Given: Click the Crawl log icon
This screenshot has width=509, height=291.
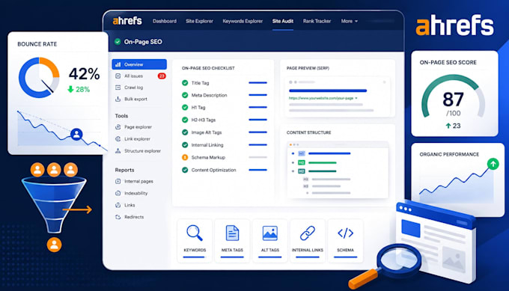Looking at the screenshot, I should 118,88.
